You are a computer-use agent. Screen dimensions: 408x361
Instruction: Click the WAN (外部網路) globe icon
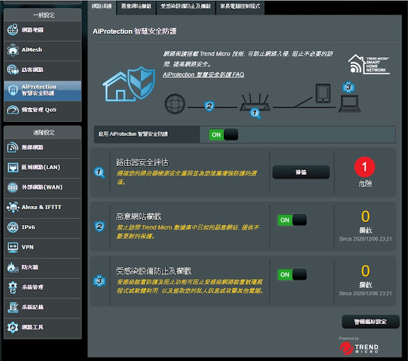coord(13,187)
